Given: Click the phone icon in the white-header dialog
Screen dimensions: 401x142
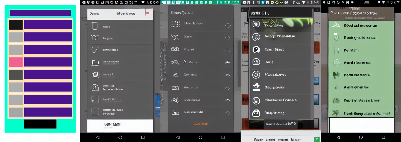Looking at the screenshot, I should [x=95, y=26].
